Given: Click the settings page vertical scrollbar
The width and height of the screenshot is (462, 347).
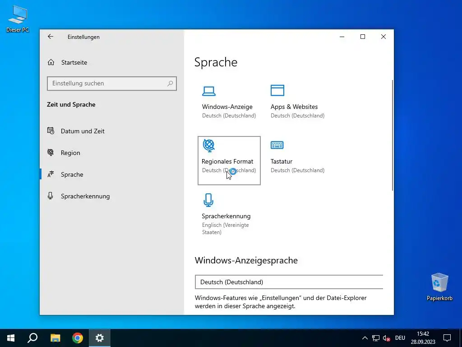Looking at the screenshot, I should point(392,135).
